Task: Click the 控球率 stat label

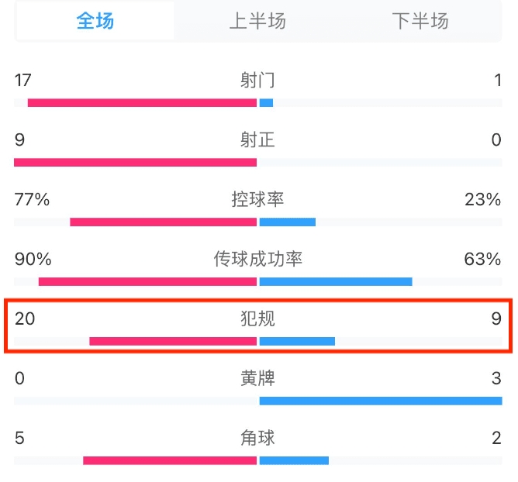Action: tap(257, 199)
